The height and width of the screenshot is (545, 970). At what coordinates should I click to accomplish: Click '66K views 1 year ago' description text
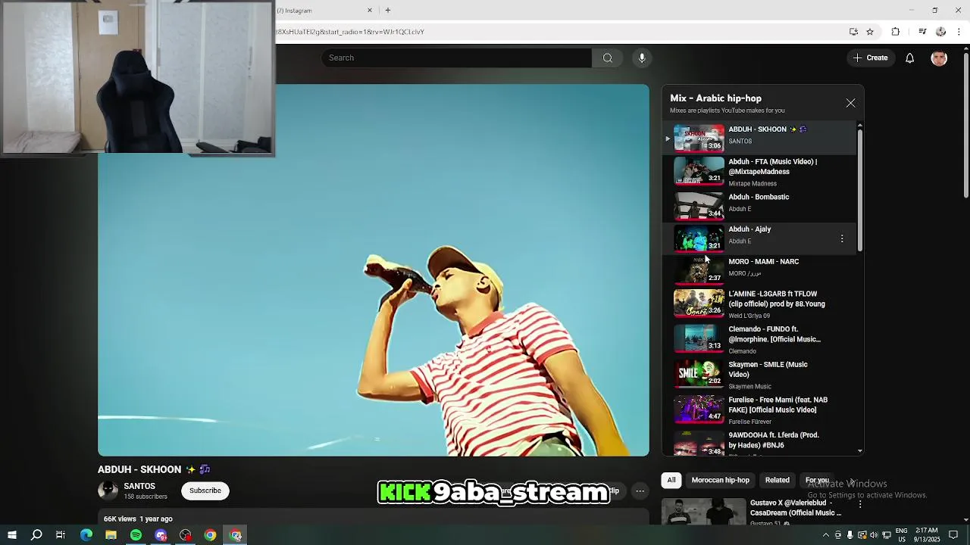coord(138,519)
